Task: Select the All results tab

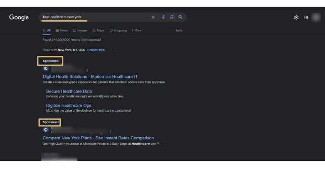Action: coord(47,30)
